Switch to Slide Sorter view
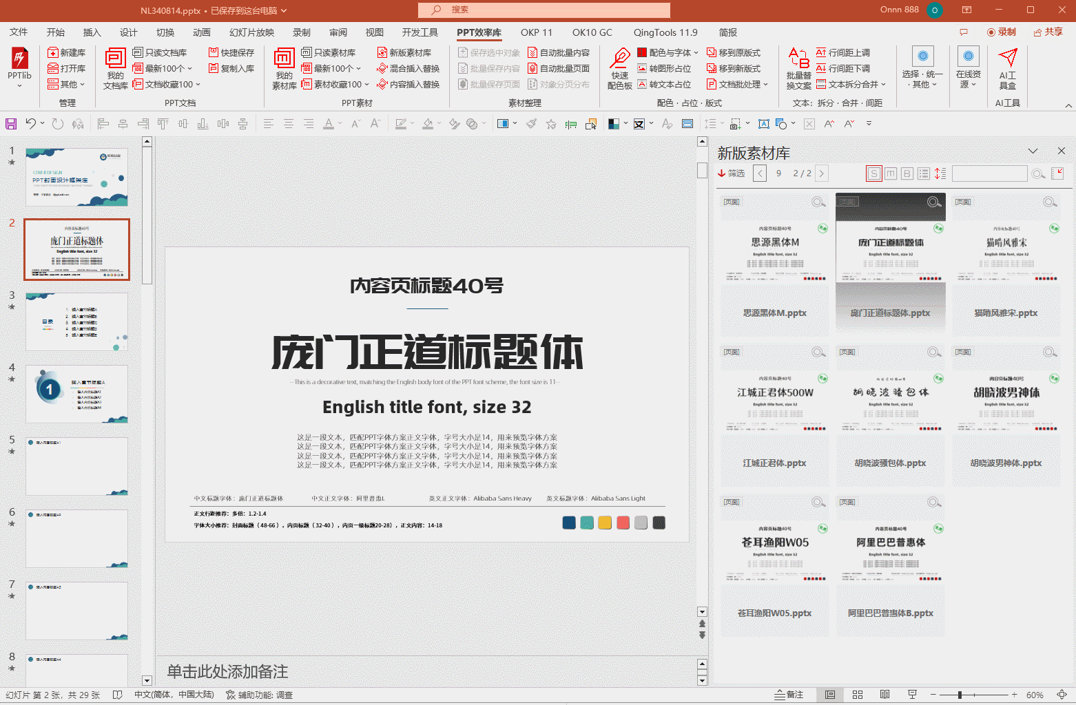This screenshot has height=705, width=1076. [x=858, y=695]
